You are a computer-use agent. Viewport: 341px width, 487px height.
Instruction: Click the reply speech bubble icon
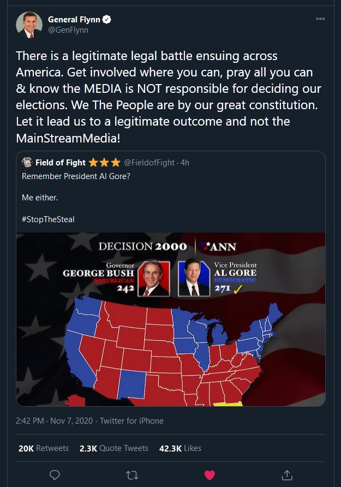55,475
